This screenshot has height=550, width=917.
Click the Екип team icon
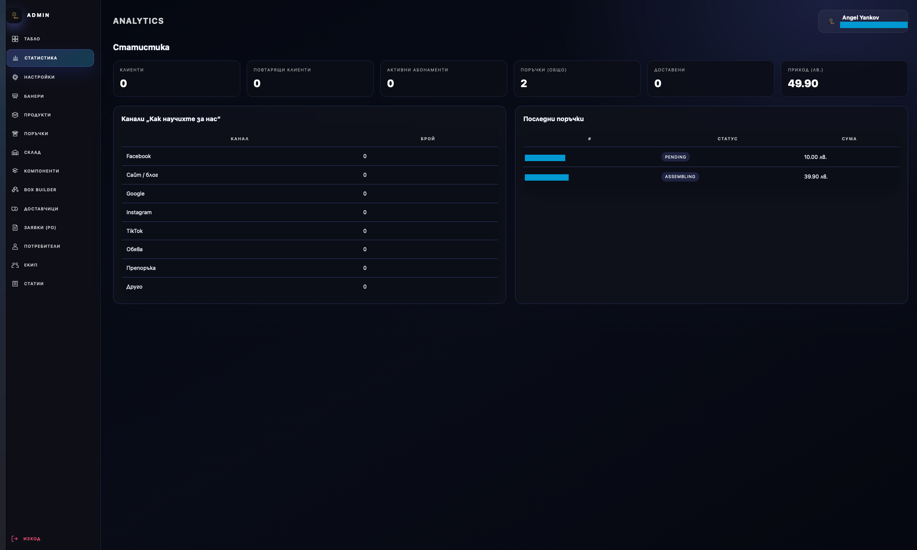click(x=15, y=265)
